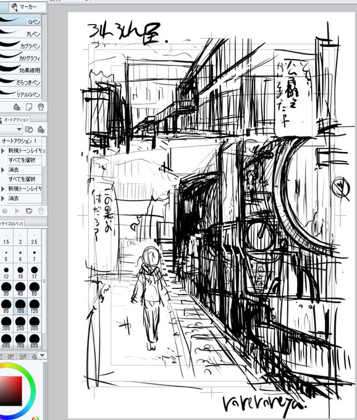Image resolution: width=357 pixels, height=420 pixels.
Task: Choose brush size 12
Action: (6, 272)
